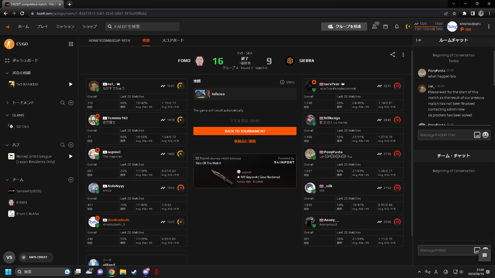Open player nel_- profile name

(111, 84)
